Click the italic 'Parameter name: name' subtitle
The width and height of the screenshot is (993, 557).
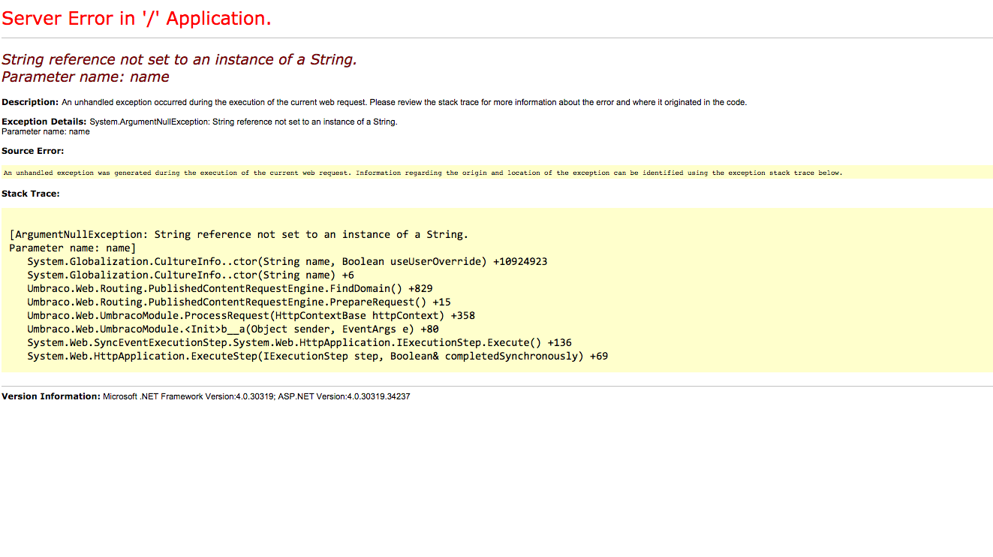[x=85, y=77]
